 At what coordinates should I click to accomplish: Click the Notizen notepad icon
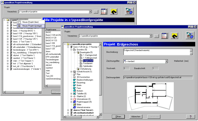click(x=74, y=91)
